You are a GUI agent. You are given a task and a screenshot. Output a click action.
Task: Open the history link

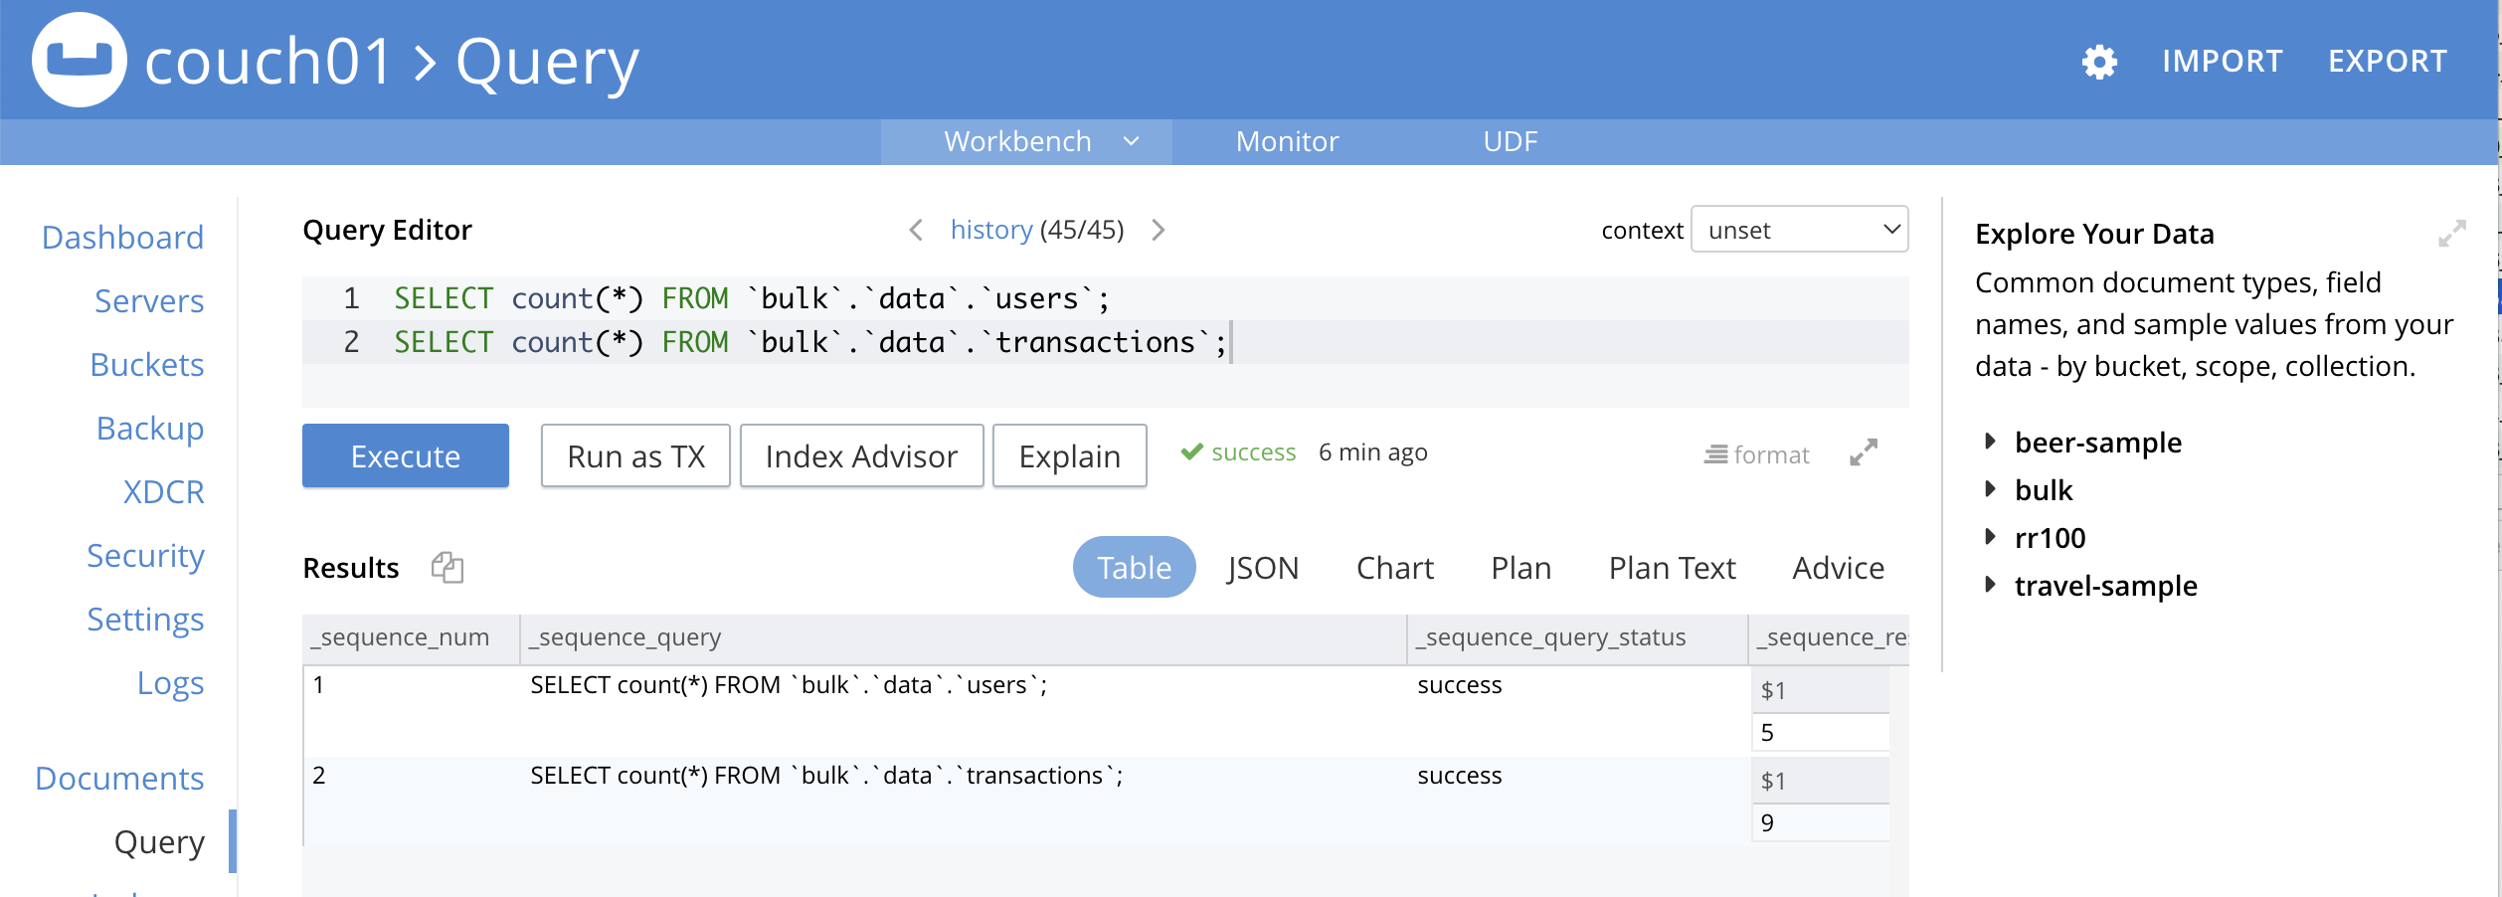pyautogui.click(x=990, y=231)
